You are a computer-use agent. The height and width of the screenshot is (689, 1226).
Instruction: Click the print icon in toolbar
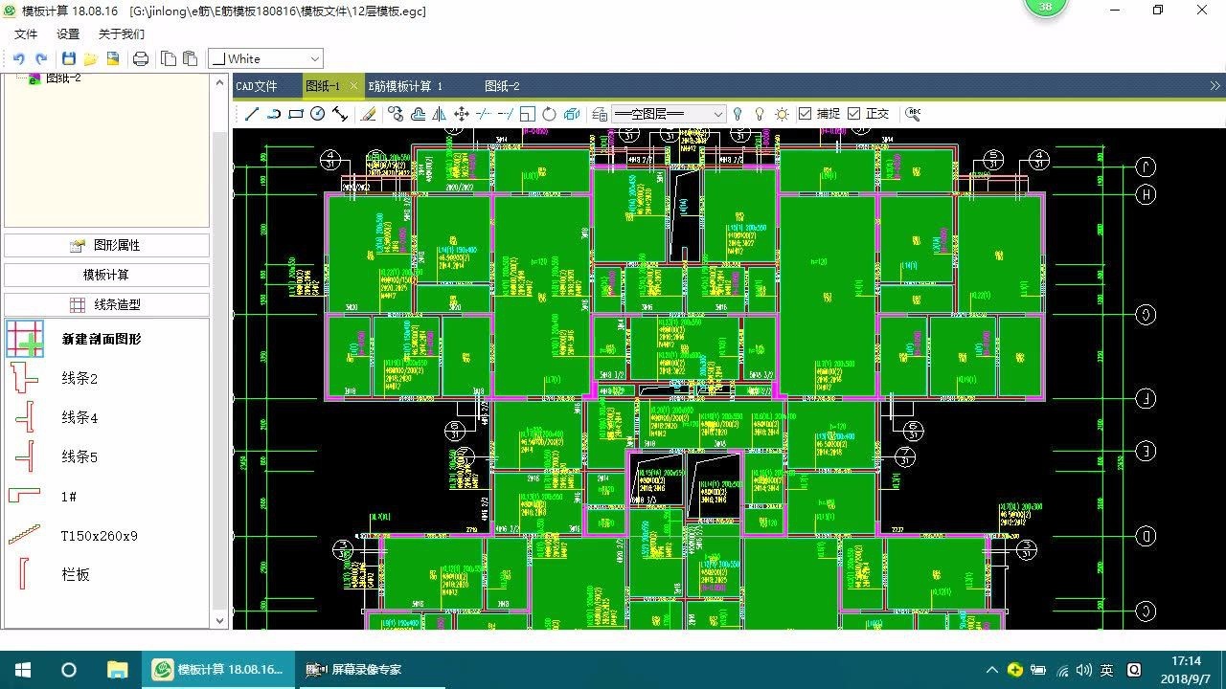point(141,59)
